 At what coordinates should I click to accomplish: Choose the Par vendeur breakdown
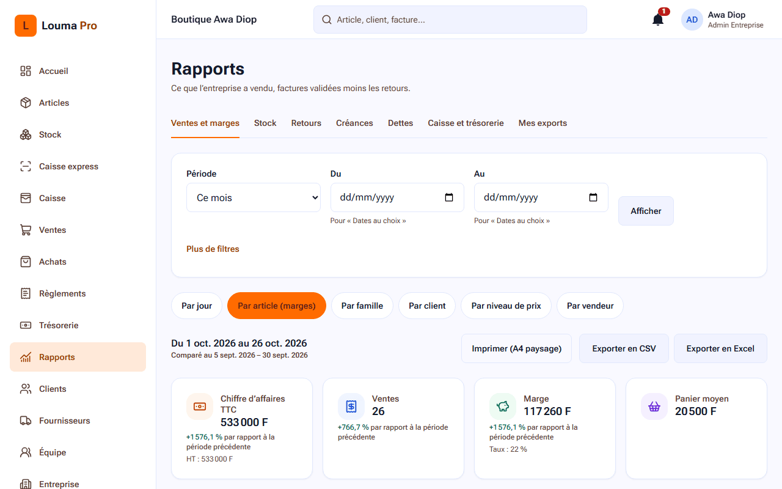[590, 306]
